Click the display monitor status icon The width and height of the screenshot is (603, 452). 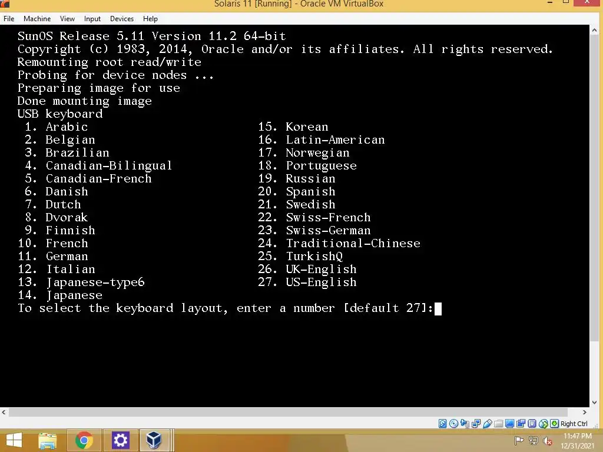[x=509, y=424]
